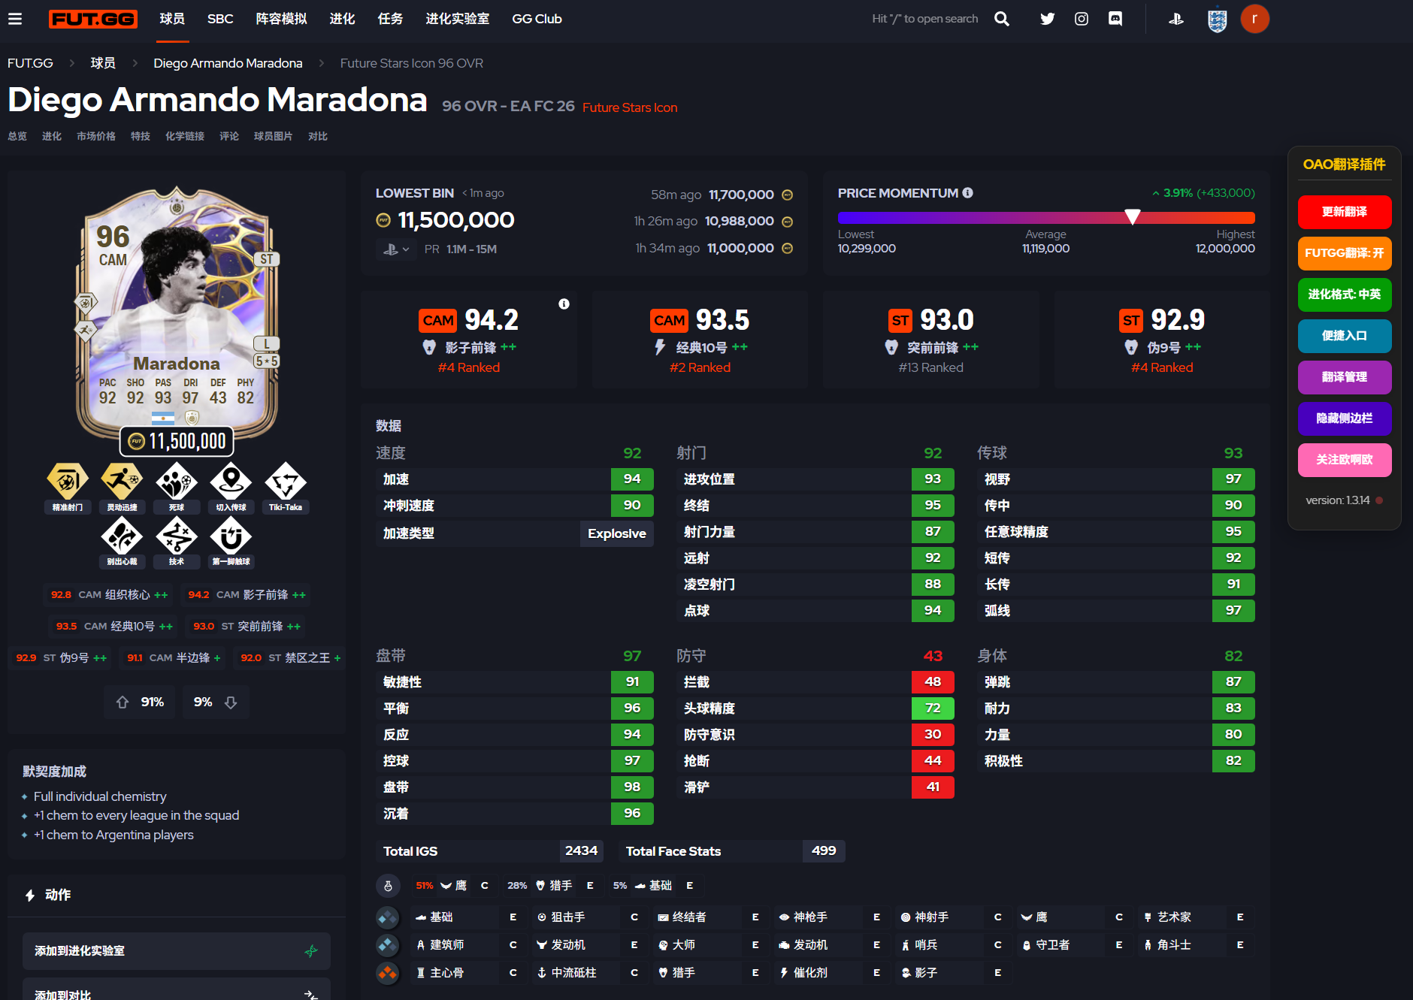Open the hamburger menu icon
The height and width of the screenshot is (1000, 1413).
[x=15, y=19]
